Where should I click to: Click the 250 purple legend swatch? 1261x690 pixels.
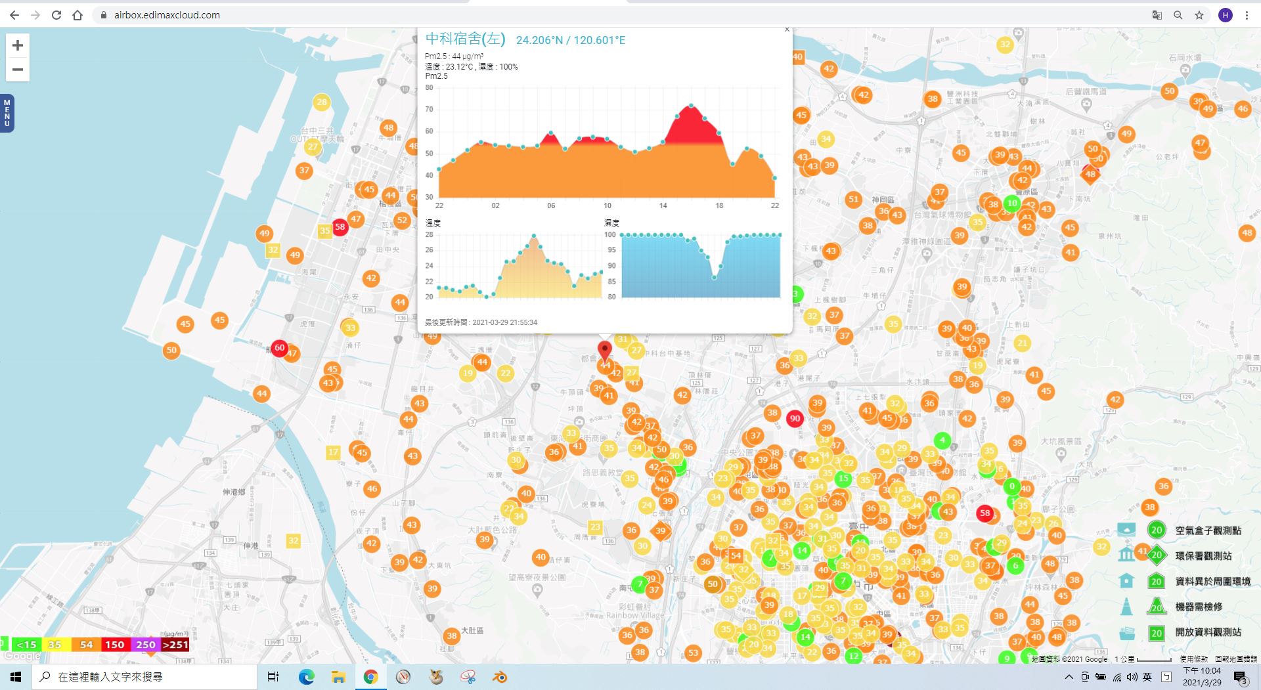click(145, 645)
